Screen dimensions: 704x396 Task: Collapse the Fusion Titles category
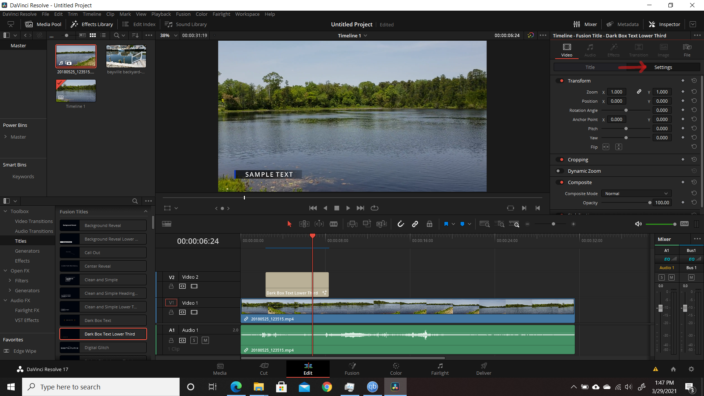[x=146, y=212]
